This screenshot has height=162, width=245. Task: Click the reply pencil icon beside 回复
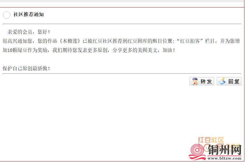(222, 81)
